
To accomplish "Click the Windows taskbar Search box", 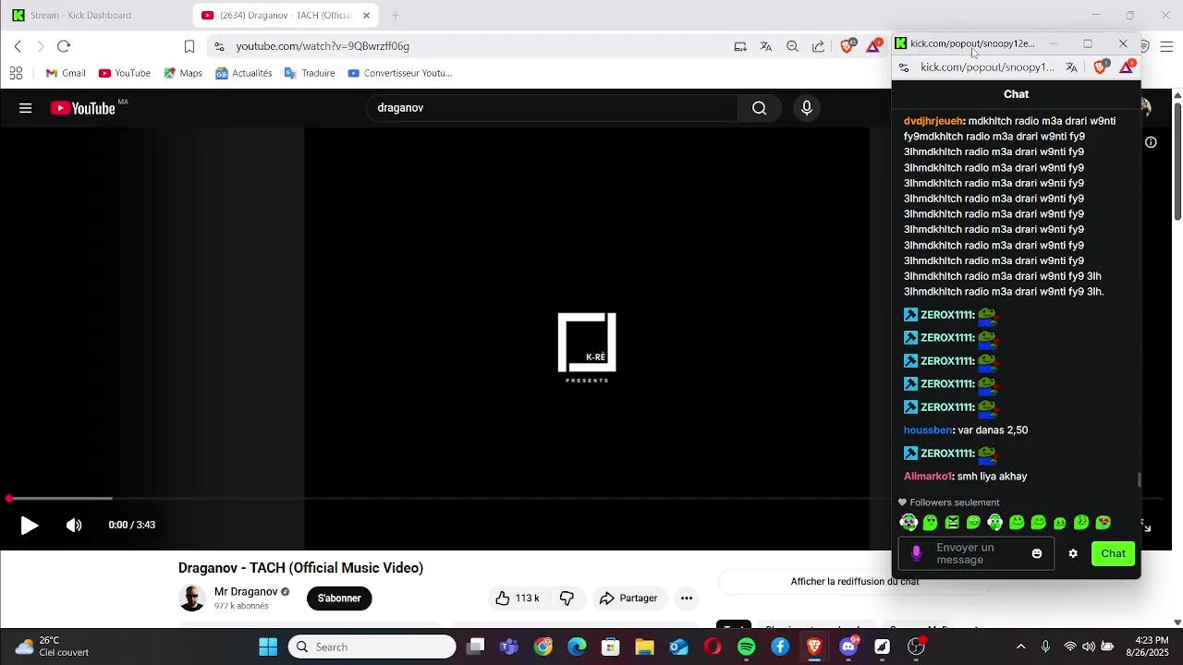I will point(372,647).
